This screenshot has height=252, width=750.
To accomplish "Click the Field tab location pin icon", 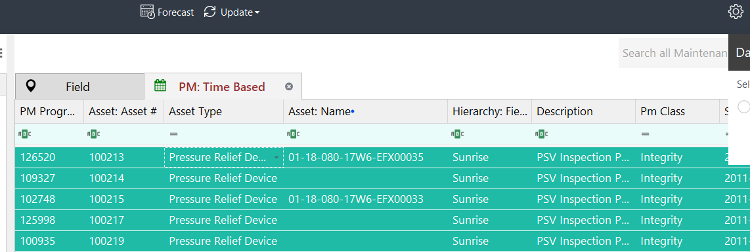I will [31, 86].
